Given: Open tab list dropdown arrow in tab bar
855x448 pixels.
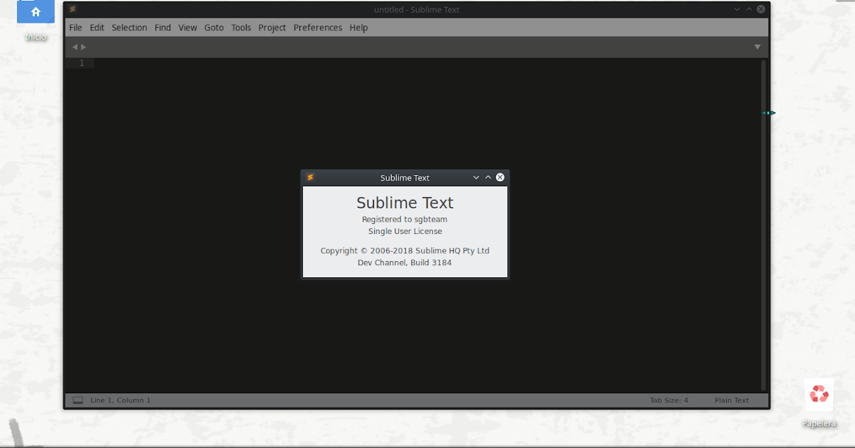Looking at the screenshot, I should point(757,47).
